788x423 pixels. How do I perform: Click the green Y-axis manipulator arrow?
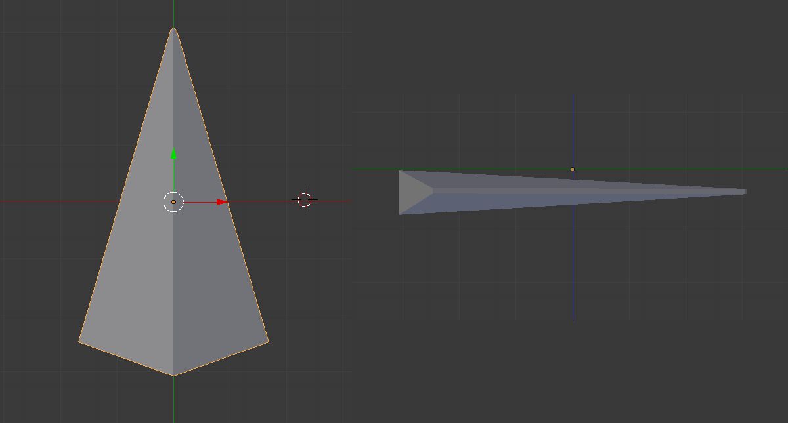tap(173, 155)
